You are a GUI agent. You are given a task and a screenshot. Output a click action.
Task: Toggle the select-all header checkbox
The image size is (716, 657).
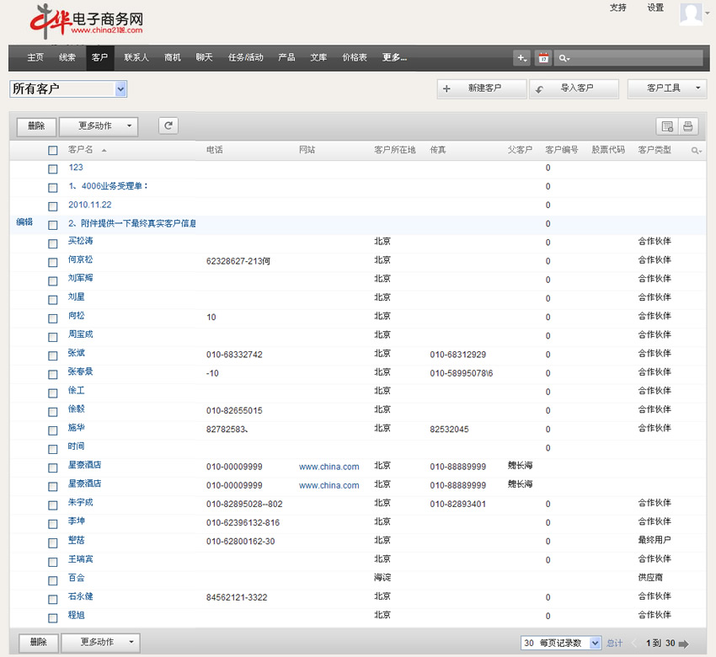click(53, 151)
